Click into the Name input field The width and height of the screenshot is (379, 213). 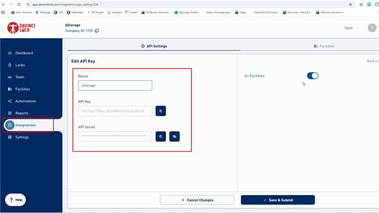(115, 85)
